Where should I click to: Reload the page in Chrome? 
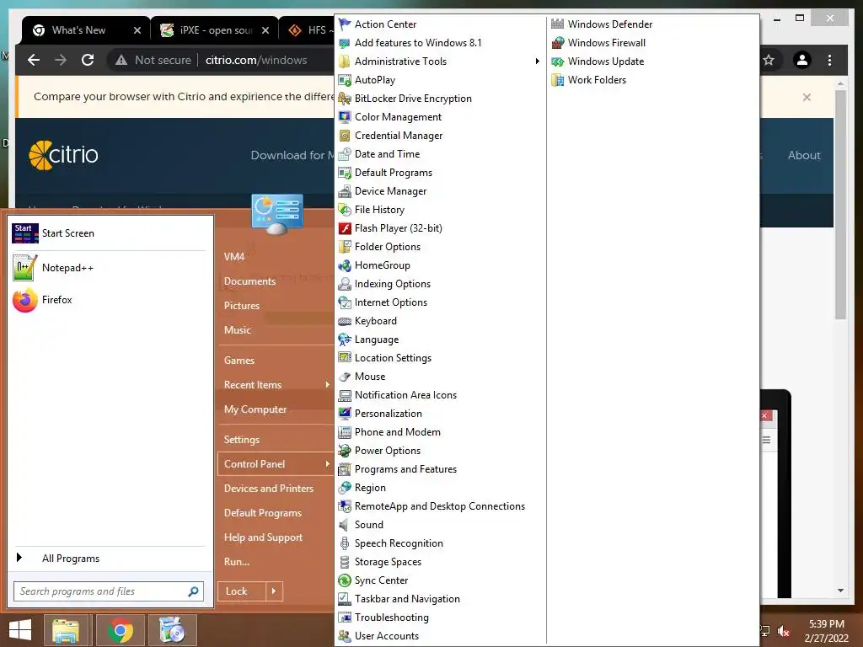coord(88,60)
